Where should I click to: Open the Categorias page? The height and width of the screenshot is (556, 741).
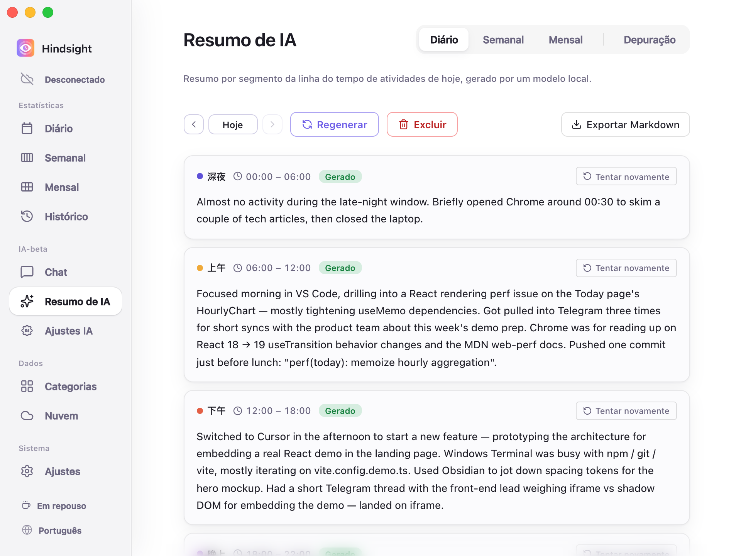[x=66, y=386]
